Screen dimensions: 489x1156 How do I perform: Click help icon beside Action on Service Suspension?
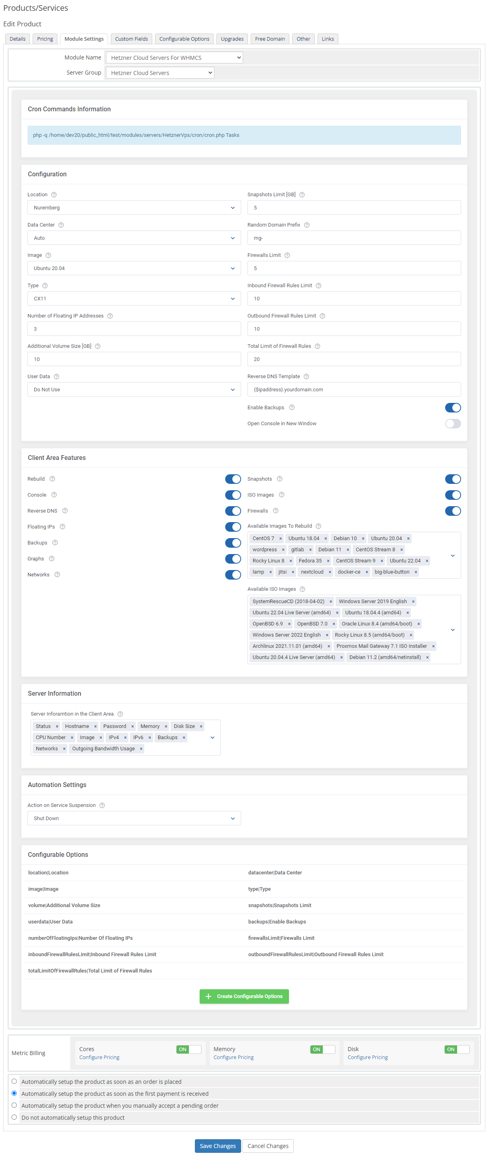pyautogui.click(x=102, y=805)
